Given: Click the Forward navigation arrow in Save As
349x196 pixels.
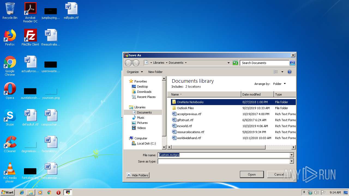Looking at the screenshot, I should pyautogui.click(x=136, y=63).
